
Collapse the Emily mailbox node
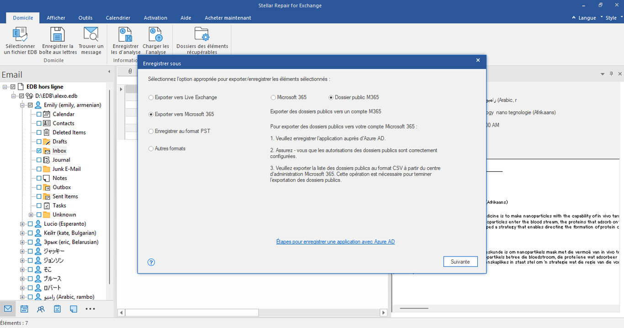[22, 105]
